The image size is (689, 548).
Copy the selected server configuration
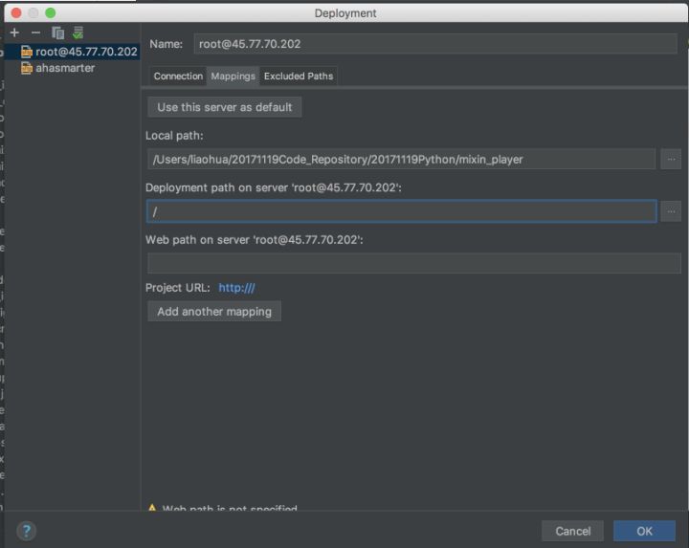pyautogui.click(x=57, y=33)
